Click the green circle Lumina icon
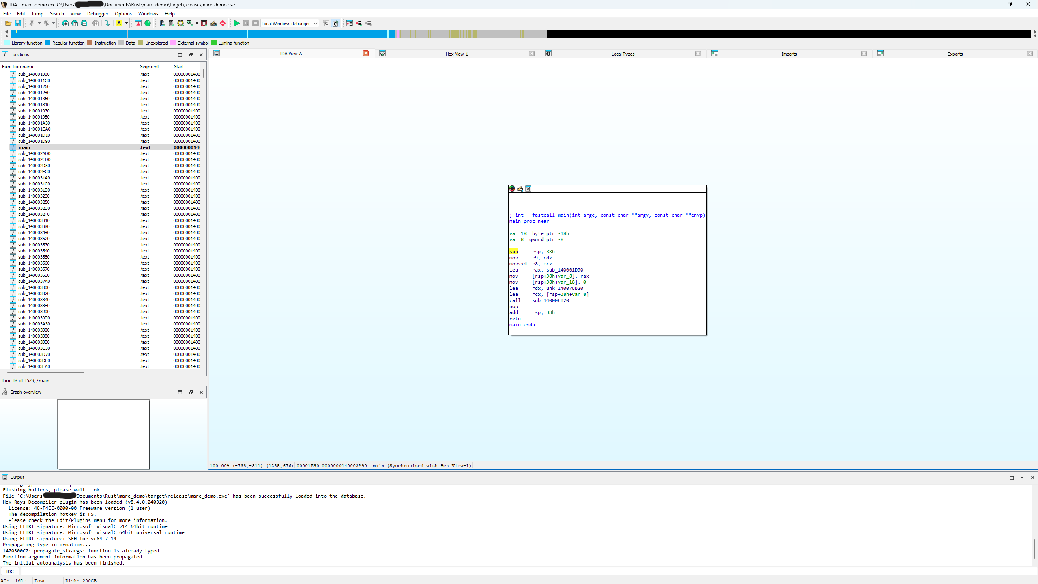This screenshot has width=1038, height=584. [x=148, y=23]
